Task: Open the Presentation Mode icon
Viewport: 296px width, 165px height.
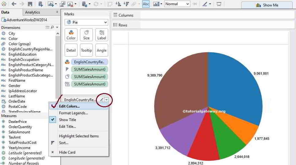Action: [x=219, y=4]
